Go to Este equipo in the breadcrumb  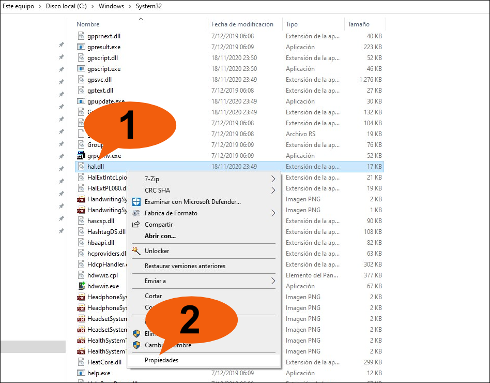[18, 6]
